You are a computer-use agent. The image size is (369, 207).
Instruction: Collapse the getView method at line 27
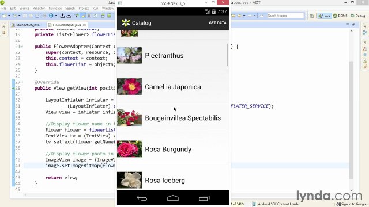(22, 82)
